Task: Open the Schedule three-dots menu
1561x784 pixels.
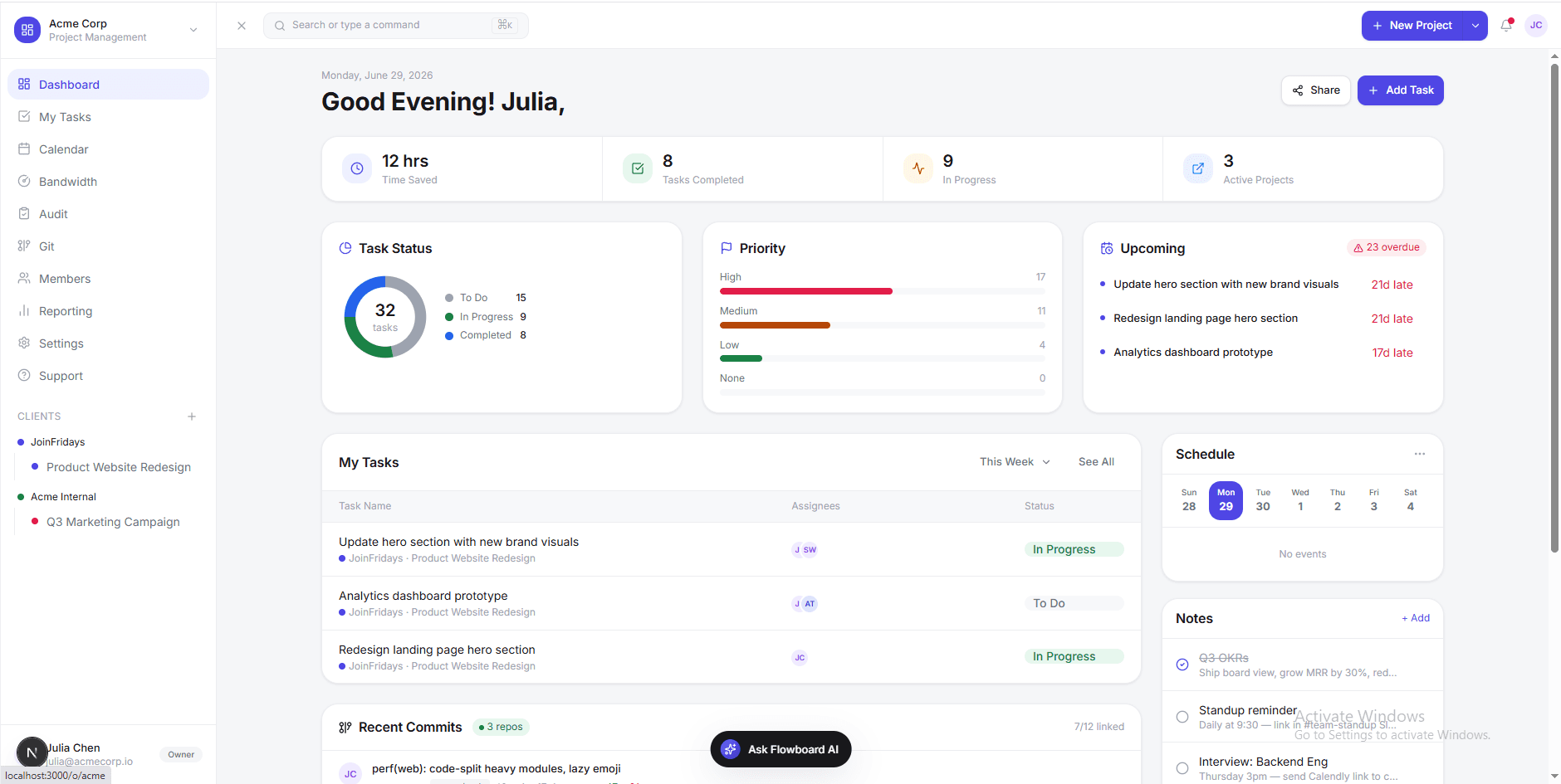Action: [x=1420, y=454]
